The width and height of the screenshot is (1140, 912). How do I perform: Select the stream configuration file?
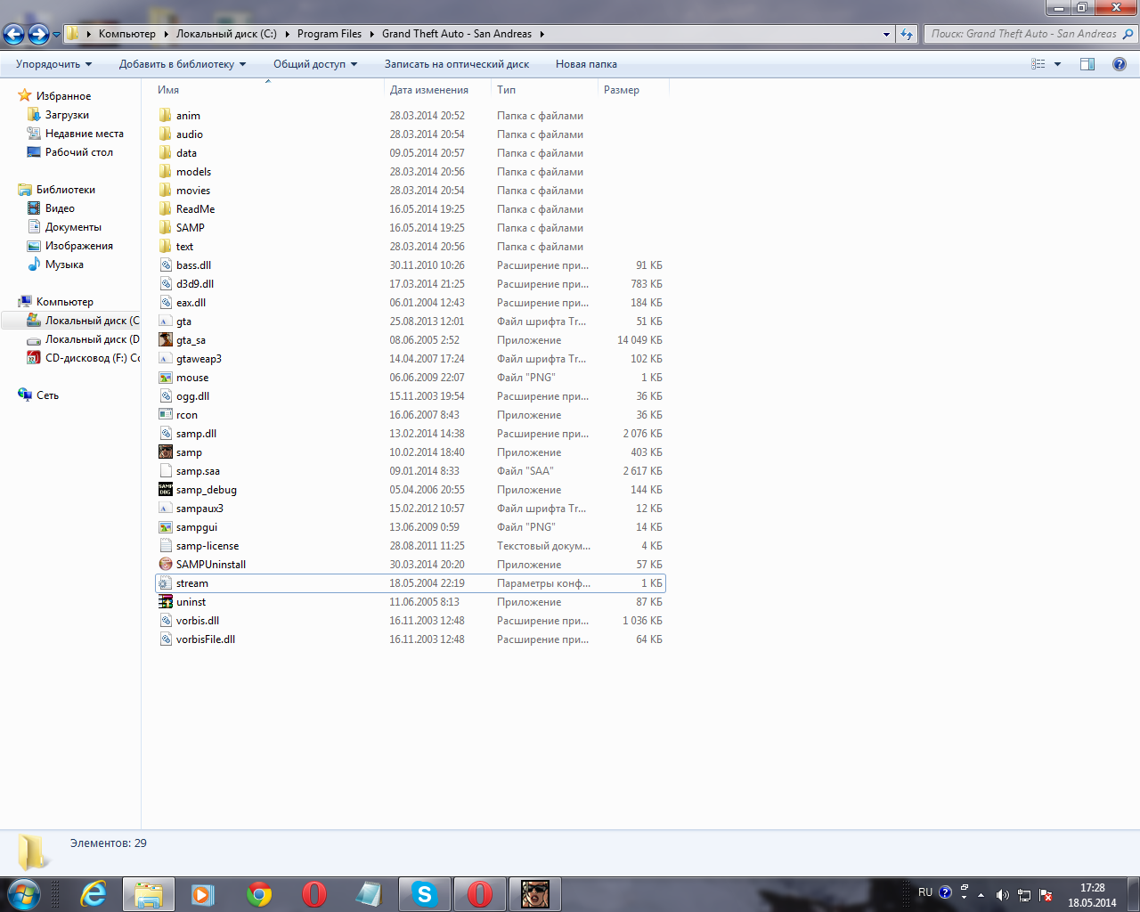410,583
